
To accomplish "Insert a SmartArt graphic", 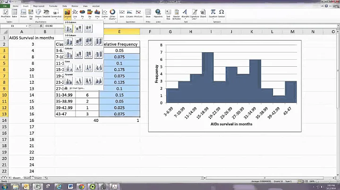I will coord(46,13).
